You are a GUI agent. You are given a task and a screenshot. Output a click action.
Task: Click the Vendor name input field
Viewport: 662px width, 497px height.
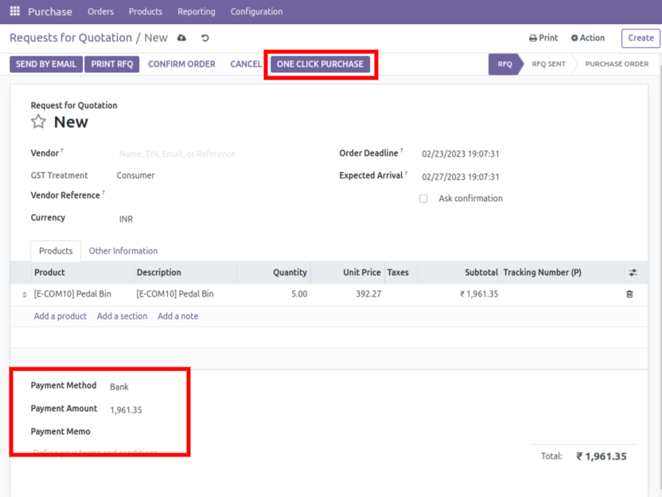pos(215,153)
